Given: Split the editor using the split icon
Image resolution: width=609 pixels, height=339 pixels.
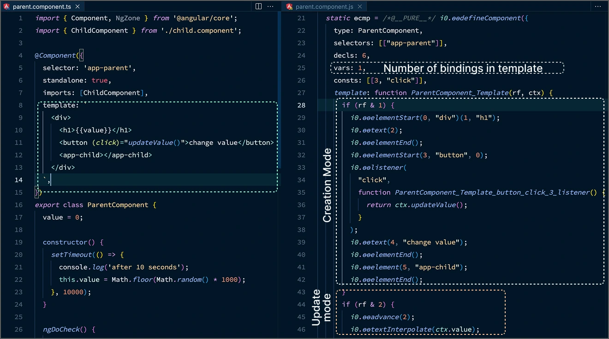Looking at the screenshot, I should point(258,6).
